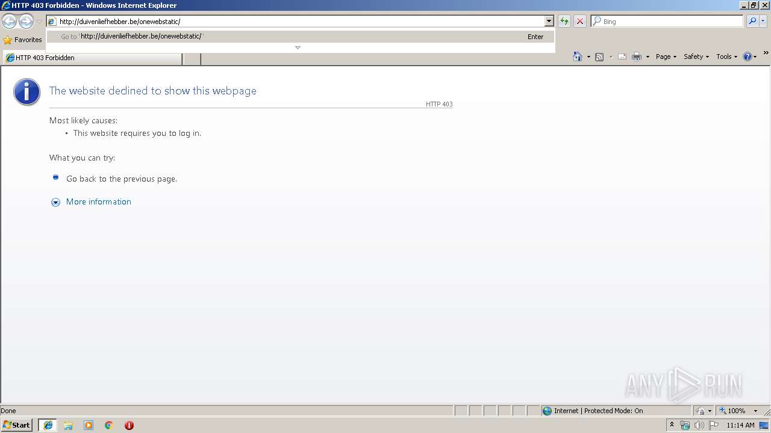The height and width of the screenshot is (433, 771).
Task: Click the taskbar clock showing 11:14 AM
Action: (740, 425)
